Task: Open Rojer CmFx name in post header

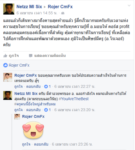Action: [60, 7]
